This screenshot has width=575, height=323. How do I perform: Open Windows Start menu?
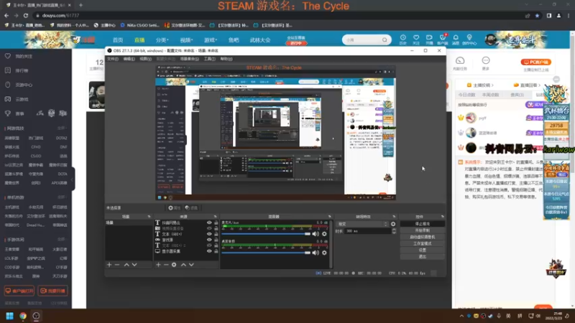click(10, 316)
